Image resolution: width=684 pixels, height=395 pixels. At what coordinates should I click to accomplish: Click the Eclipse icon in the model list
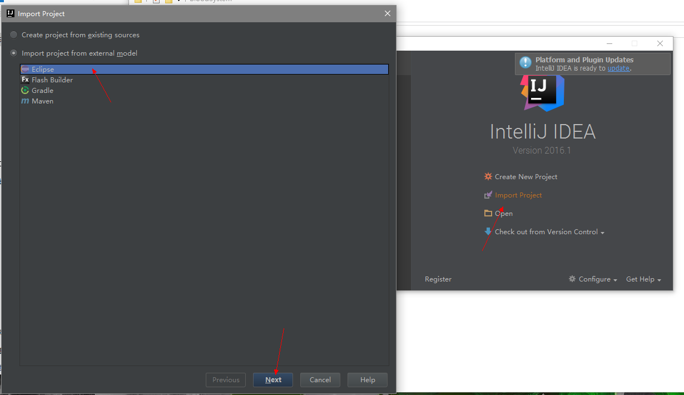25,70
